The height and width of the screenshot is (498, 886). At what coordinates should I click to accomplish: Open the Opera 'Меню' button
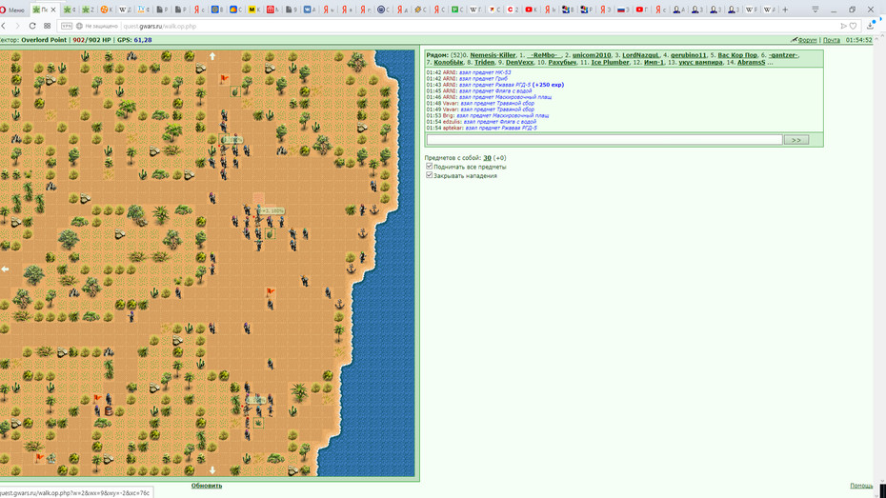[12, 10]
